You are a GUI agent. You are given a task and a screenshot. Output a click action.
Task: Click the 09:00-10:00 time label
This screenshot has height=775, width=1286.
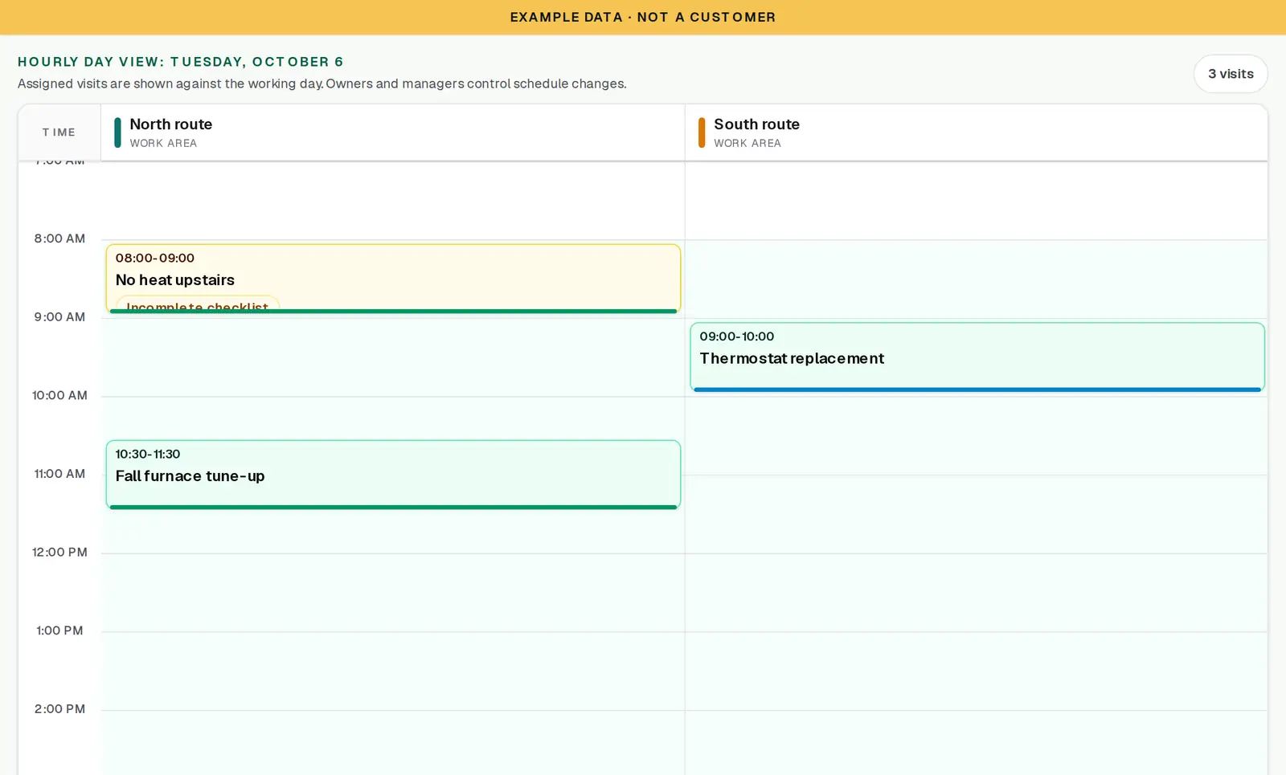(737, 337)
